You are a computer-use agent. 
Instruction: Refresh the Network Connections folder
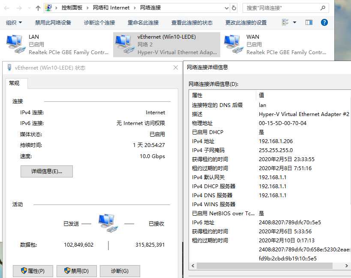coord(234,8)
